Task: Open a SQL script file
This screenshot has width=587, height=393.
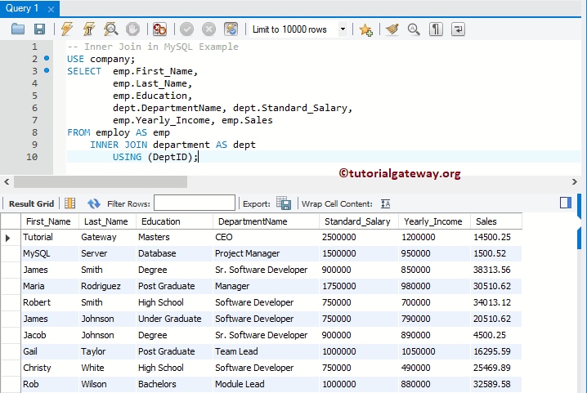Action: (x=18, y=29)
